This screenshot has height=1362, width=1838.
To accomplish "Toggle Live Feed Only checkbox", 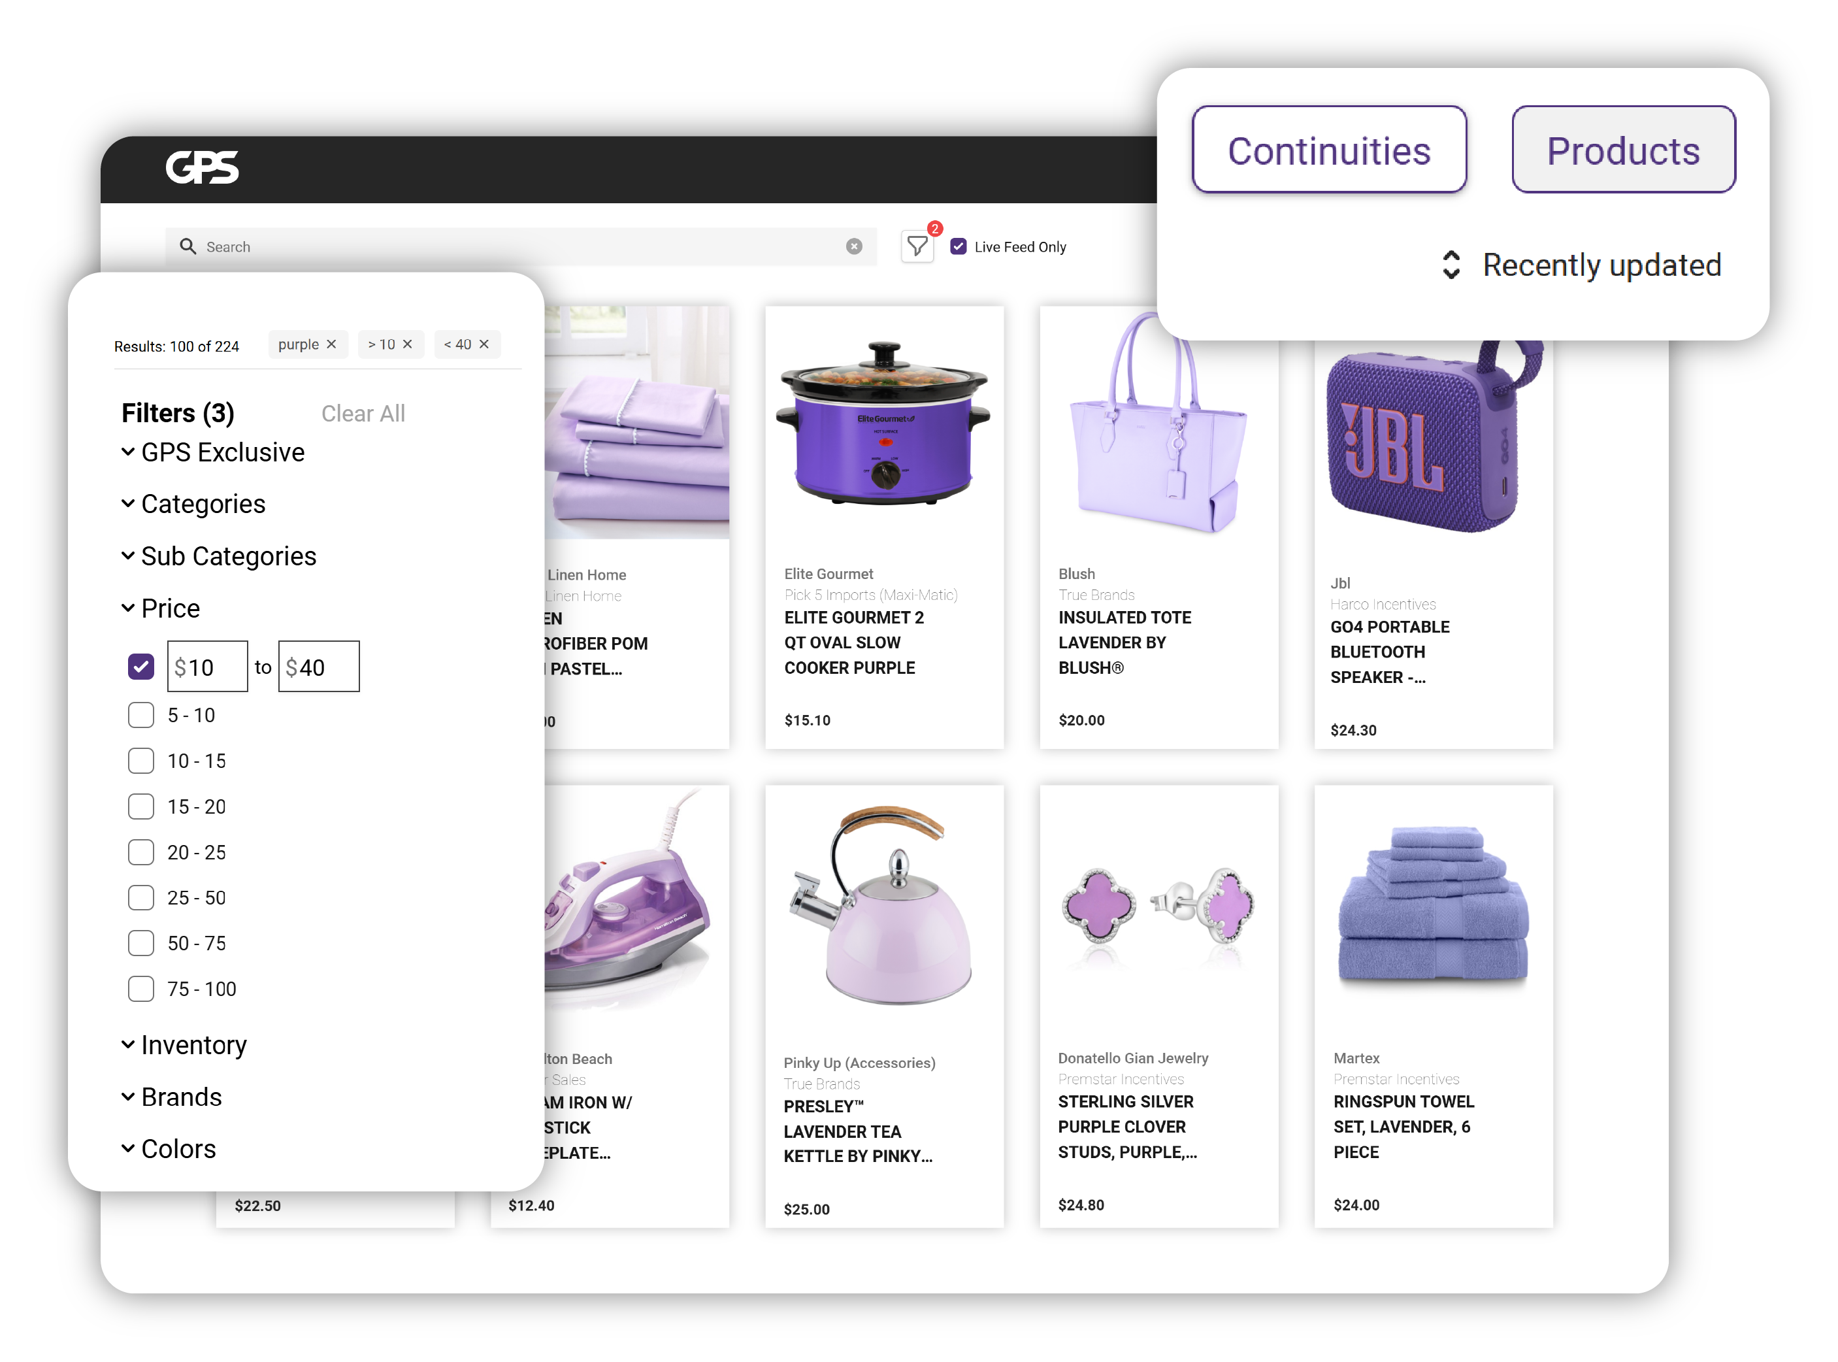I will (x=959, y=246).
